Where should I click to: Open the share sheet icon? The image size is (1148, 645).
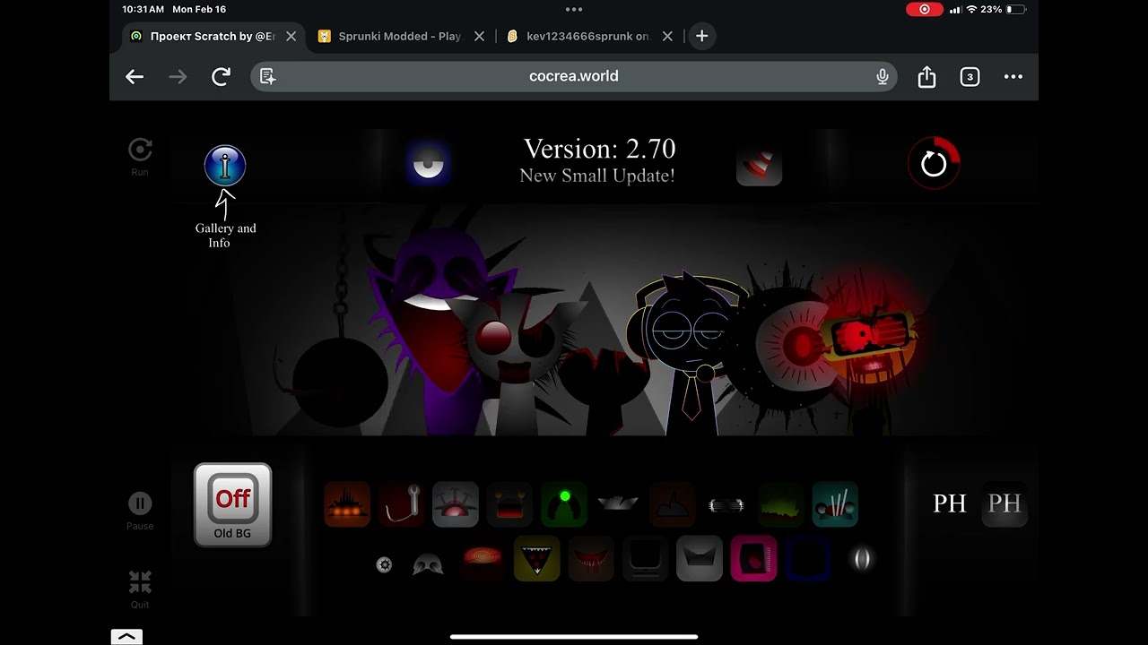[926, 77]
